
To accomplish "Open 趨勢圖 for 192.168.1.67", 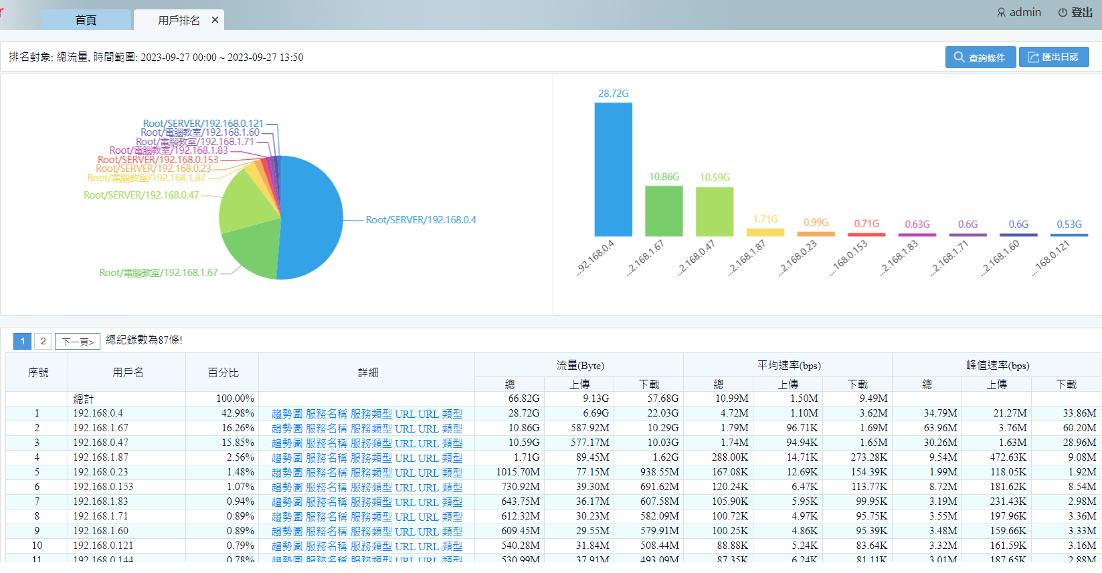I will (x=287, y=429).
